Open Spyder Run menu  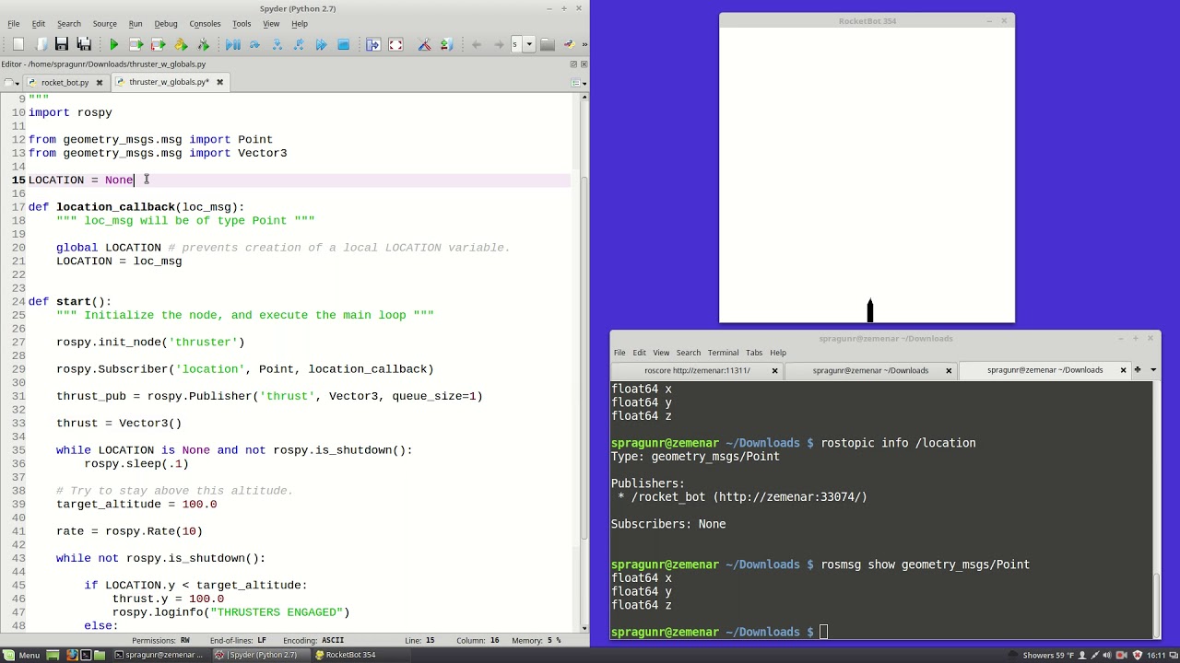136,23
